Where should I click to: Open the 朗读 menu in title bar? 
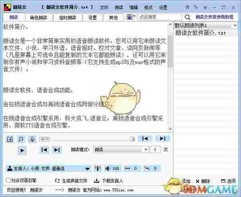119,7
